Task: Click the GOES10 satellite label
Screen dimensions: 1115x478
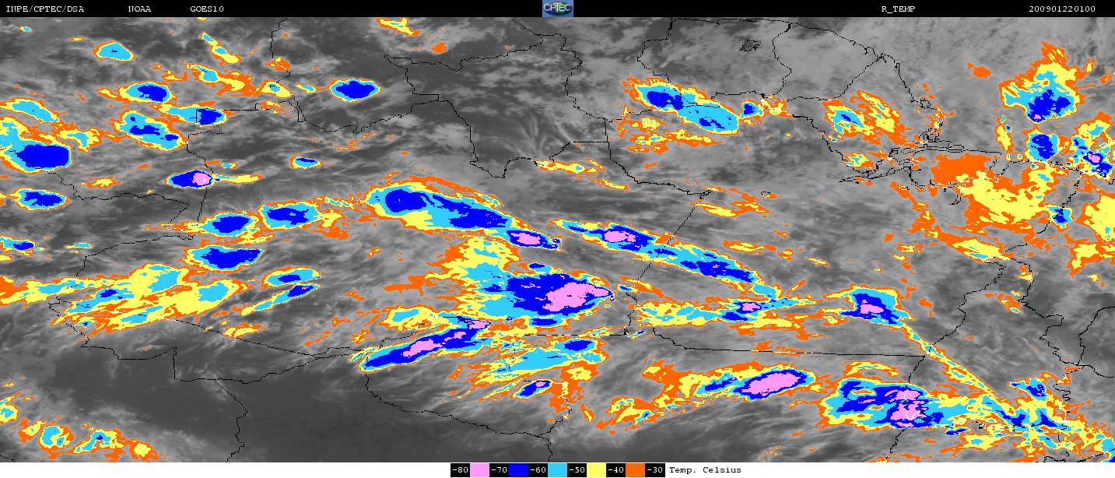Action: (207, 9)
